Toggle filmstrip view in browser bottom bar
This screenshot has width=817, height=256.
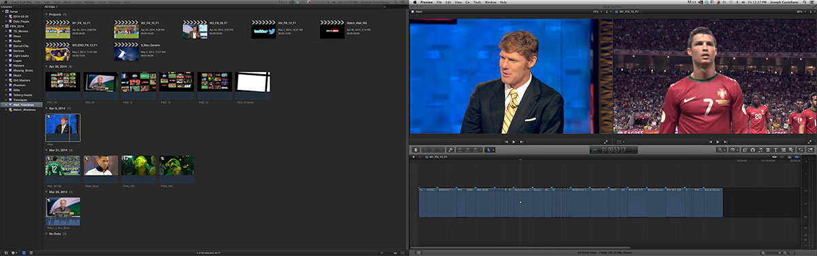point(24,253)
